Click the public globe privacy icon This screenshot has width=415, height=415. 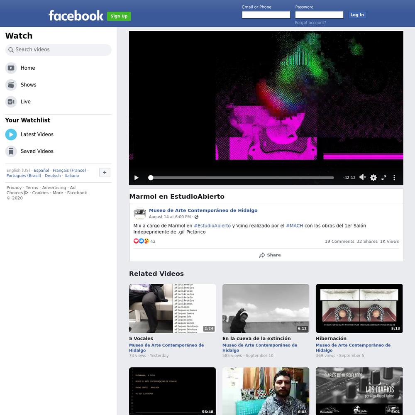tap(196, 217)
